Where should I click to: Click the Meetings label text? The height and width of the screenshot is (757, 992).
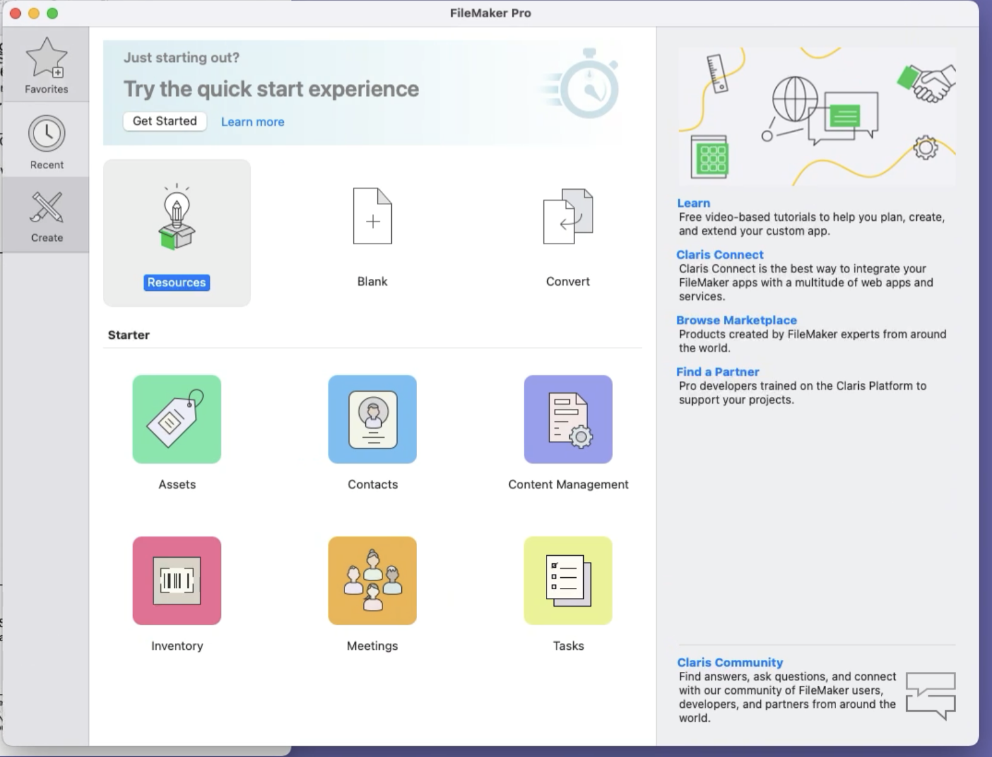[x=372, y=646]
